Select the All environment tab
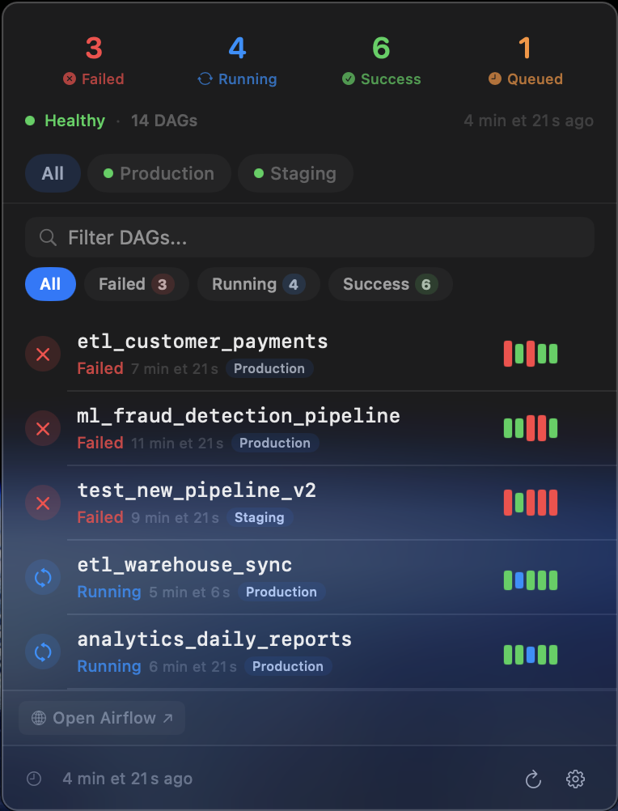Screen dimensions: 618x811 [52, 172]
